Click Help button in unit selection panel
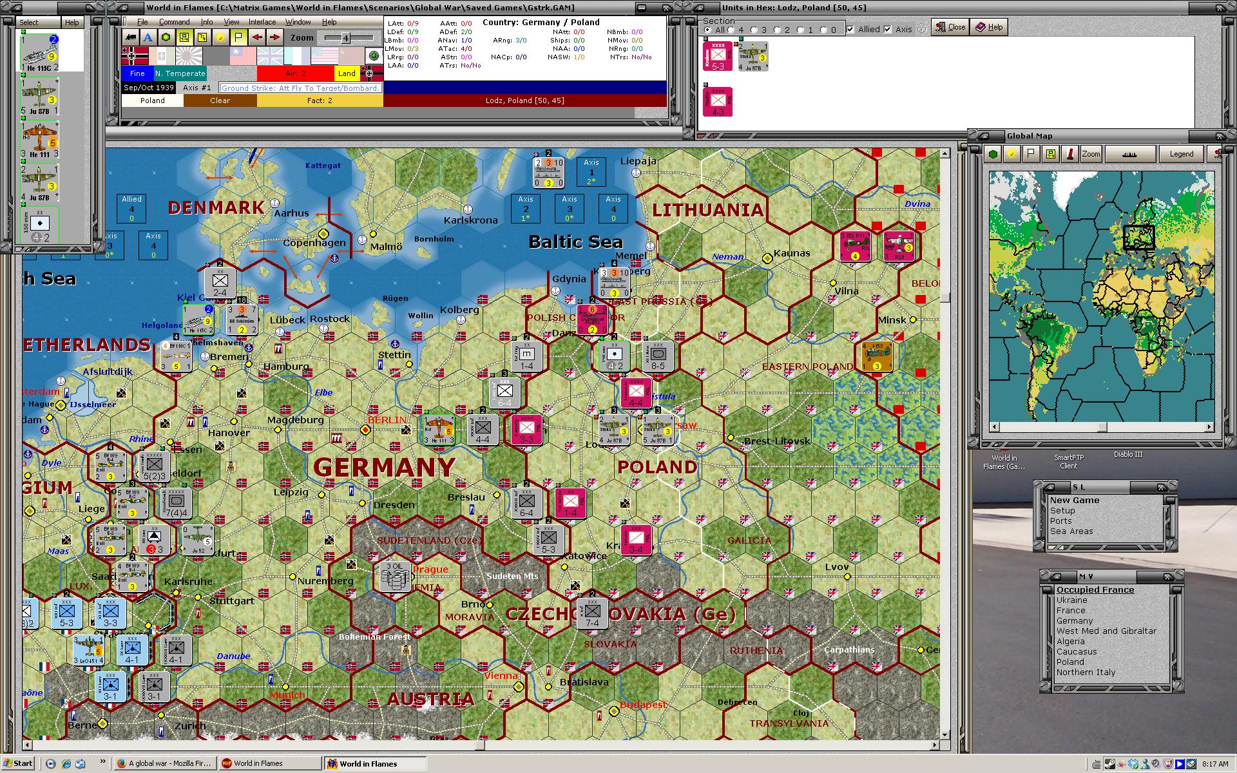The image size is (1237, 773). (x=72, y=23)
